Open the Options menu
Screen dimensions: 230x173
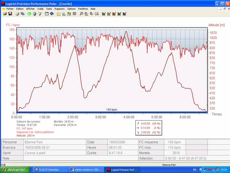[x=71, y=8]
